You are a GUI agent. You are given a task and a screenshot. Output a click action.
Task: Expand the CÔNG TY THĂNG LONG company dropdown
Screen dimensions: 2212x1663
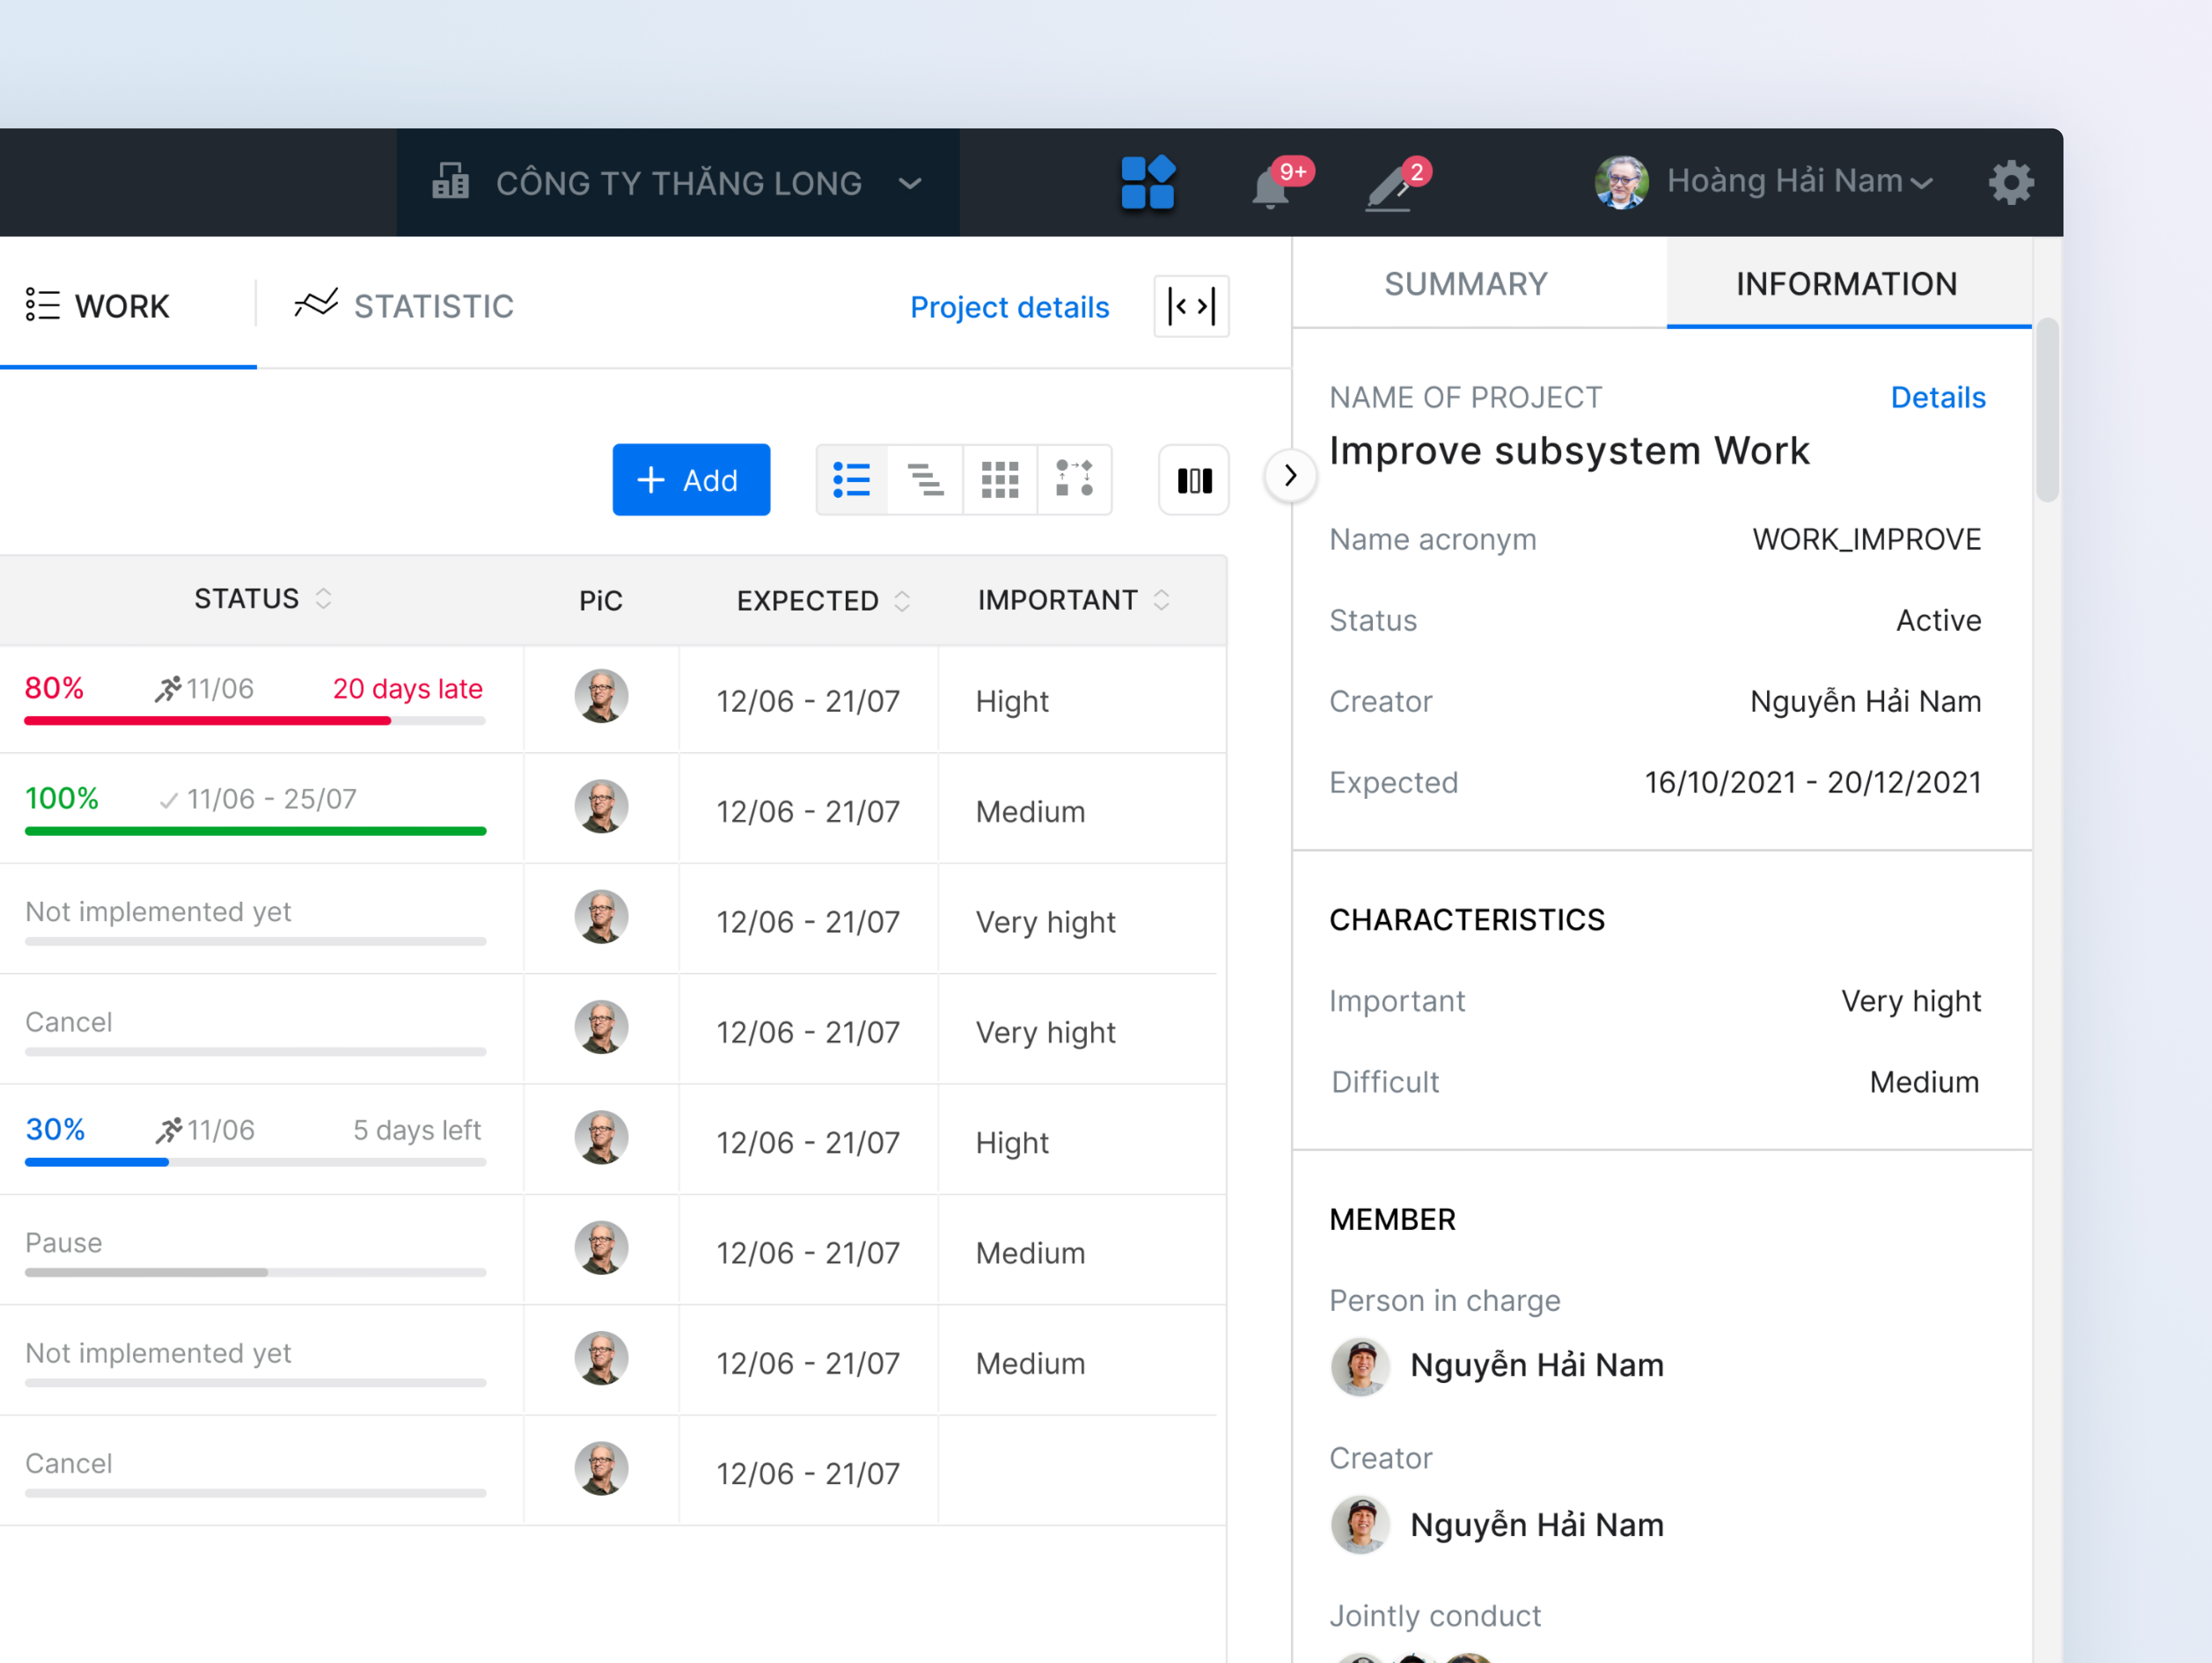tap(910, 183)
